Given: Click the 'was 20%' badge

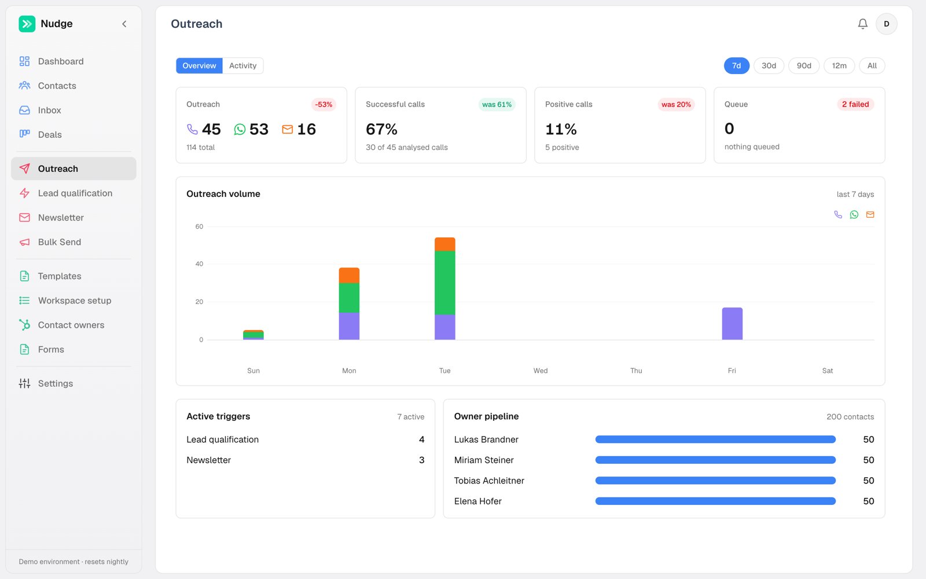Looking at the screenshot, I should click(x=676, y=104).
